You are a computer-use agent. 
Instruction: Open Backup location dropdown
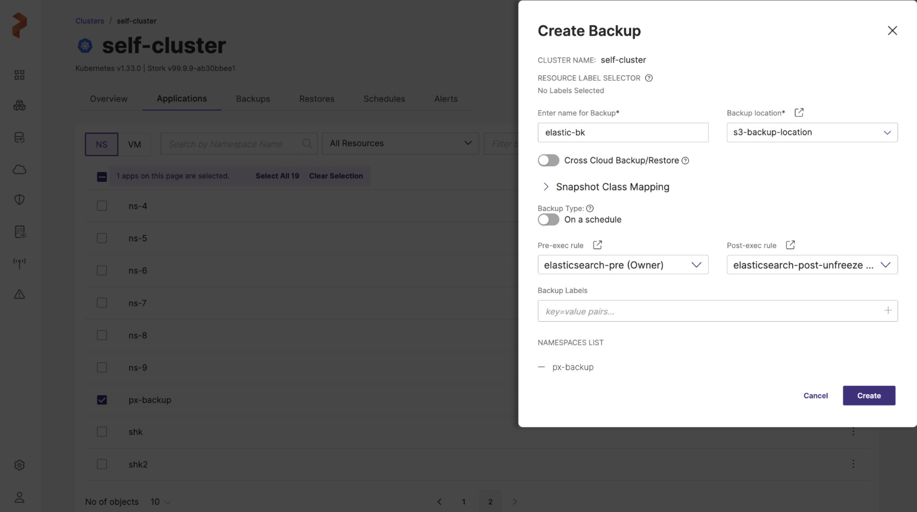pos(812,132)
